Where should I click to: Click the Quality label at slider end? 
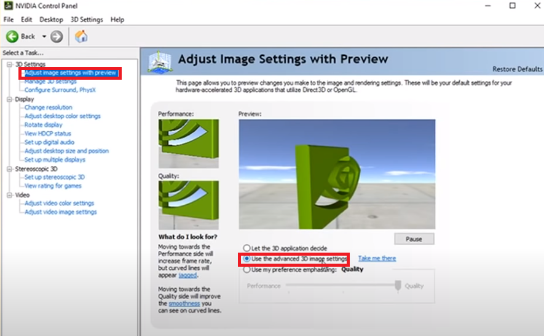tap(414, 286)
